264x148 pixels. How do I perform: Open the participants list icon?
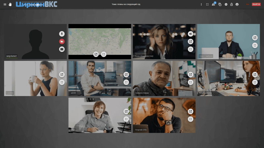(x=214, y=4)
